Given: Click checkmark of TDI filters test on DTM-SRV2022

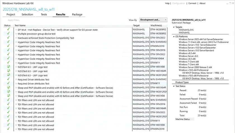Looking at the screenshot, I should click(x=8, y=112).
